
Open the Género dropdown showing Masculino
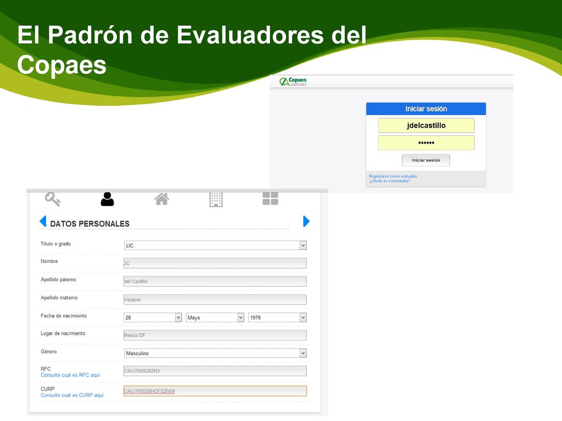point(215,354)
